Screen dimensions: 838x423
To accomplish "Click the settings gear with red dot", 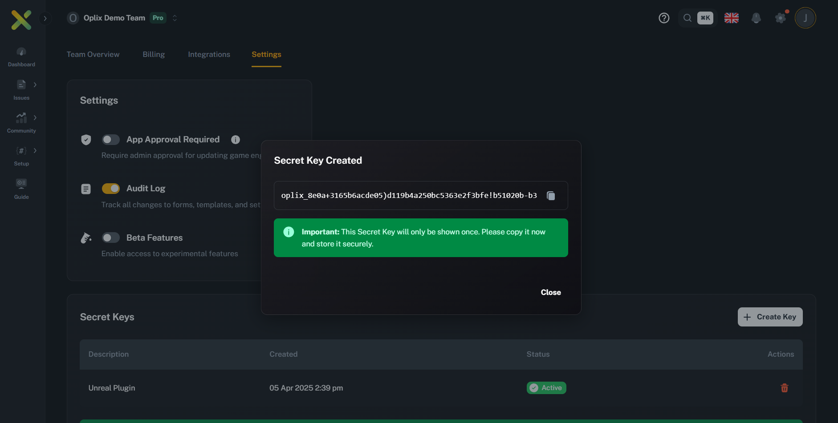I will tap(780, 18).
